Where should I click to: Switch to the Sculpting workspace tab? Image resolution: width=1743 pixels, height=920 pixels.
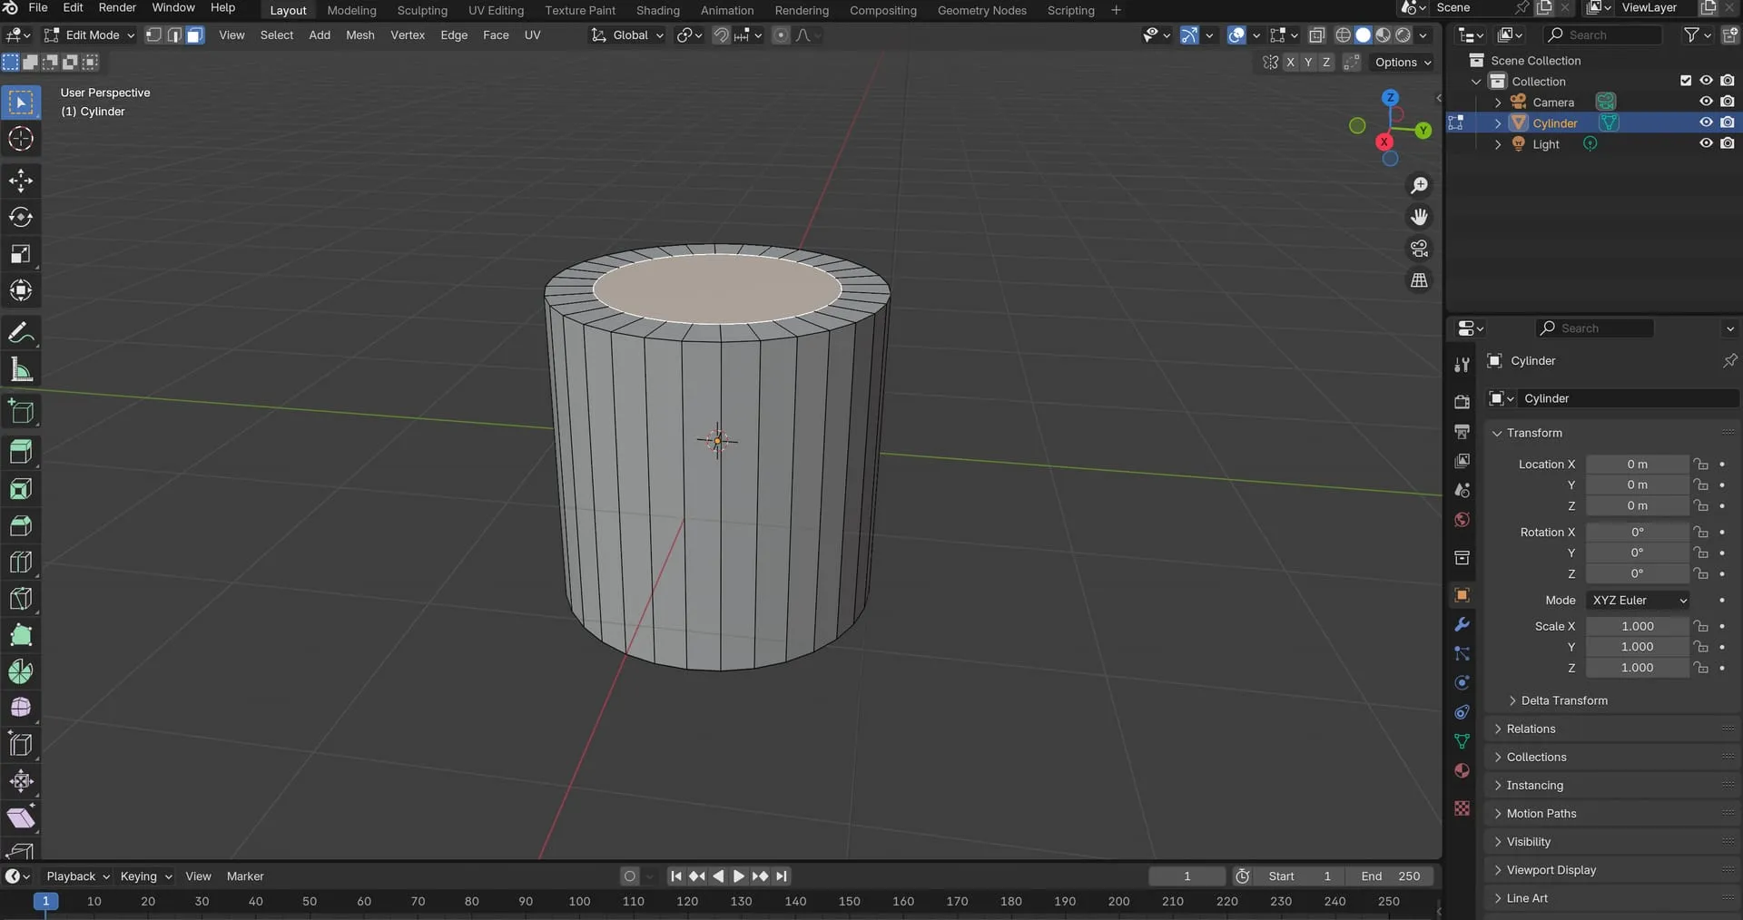[422, 11]
